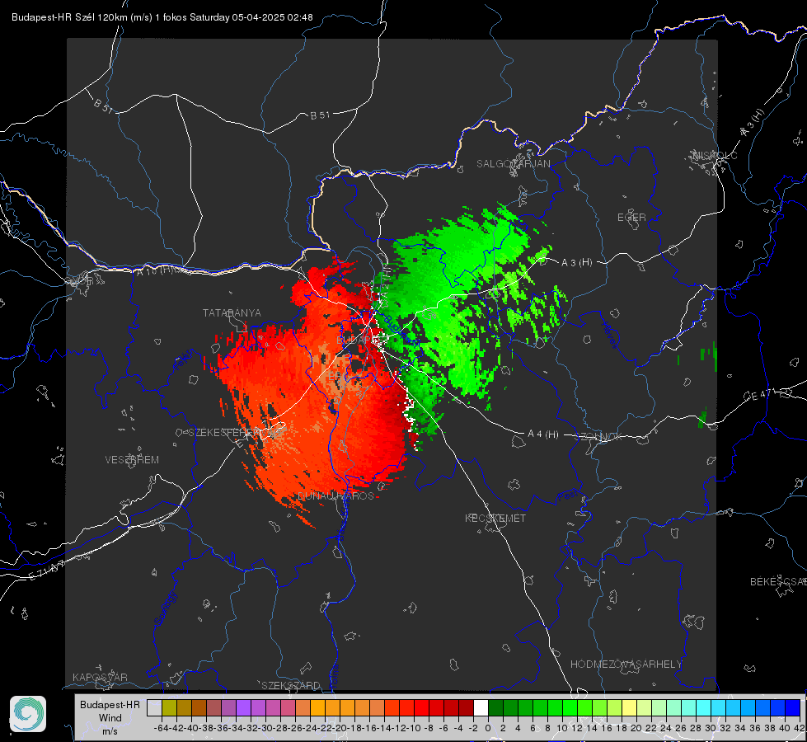Click the BÉKÉSCSABA city label
Image resolution: width=807 pixels, height=742 pixels.
tap(777, 582)
